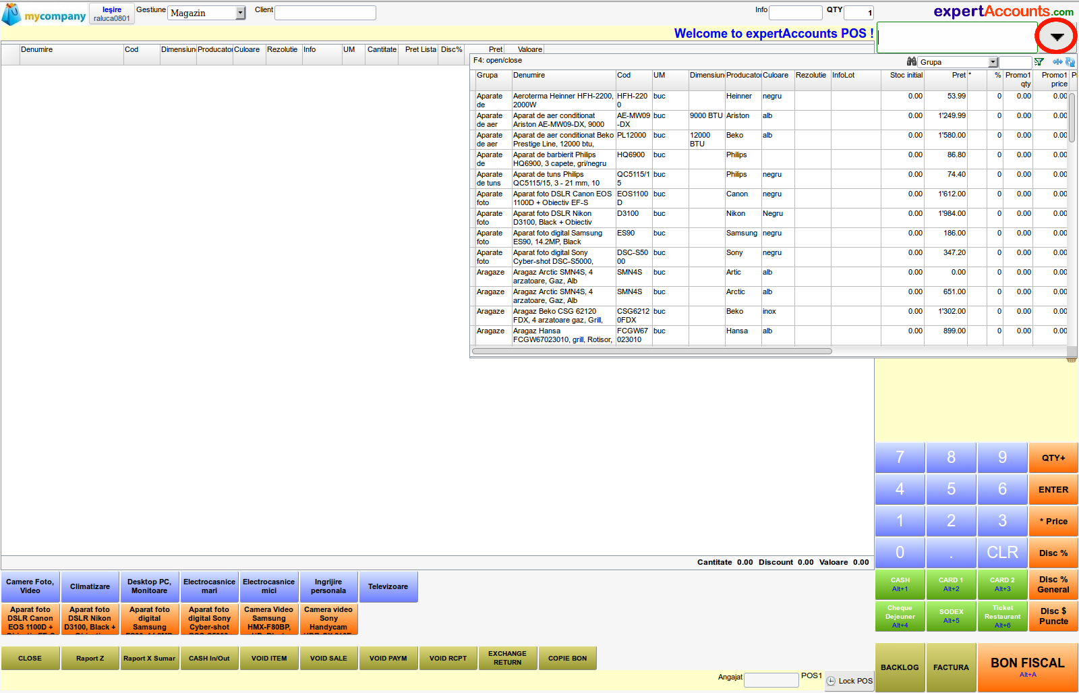This screenshot has width=1079, height=693.
Task: Select the Climatizare category
Action: [90, 586]
